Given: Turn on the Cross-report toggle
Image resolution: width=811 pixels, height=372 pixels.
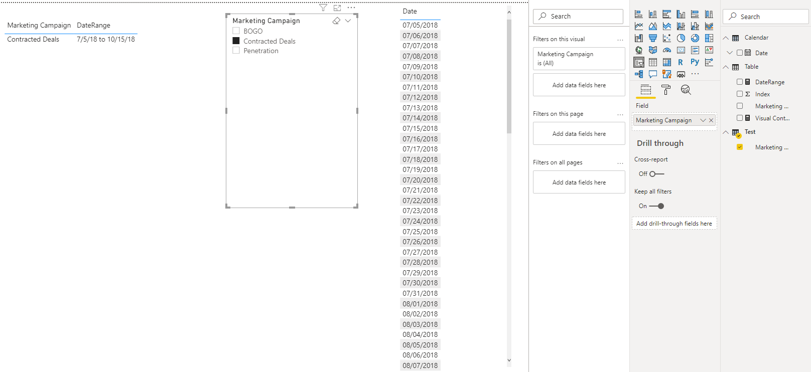Looking at the screenshot, I should pos(656,174).
